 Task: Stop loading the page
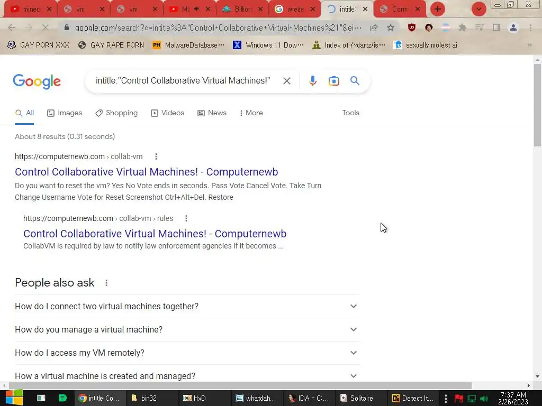click(46, 27)
